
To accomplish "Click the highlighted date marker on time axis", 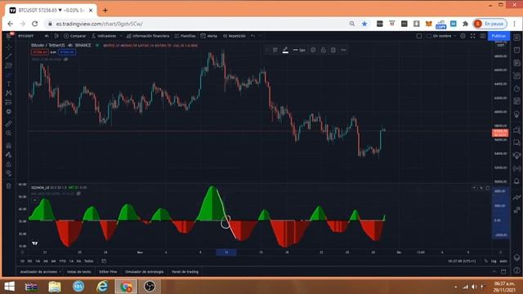I will 226,252.
